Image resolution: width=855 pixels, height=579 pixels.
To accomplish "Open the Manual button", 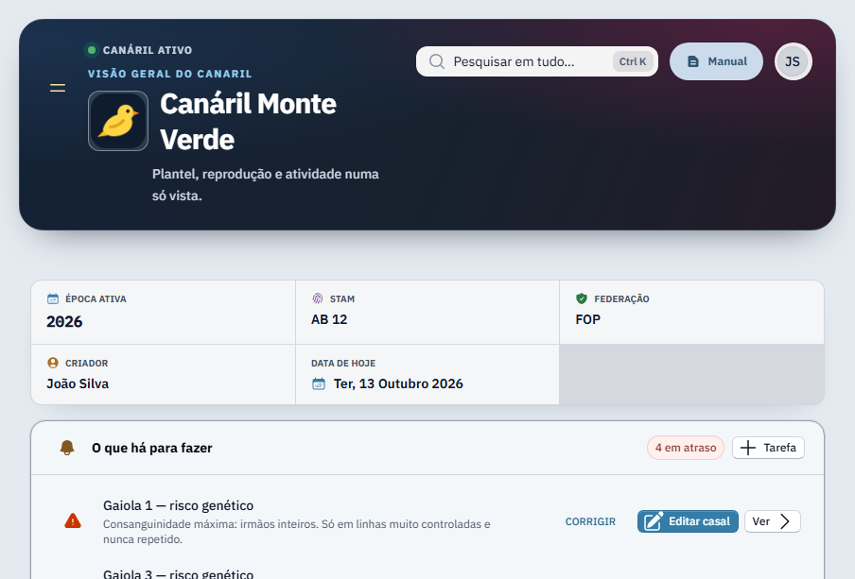I will coord(716,61).
